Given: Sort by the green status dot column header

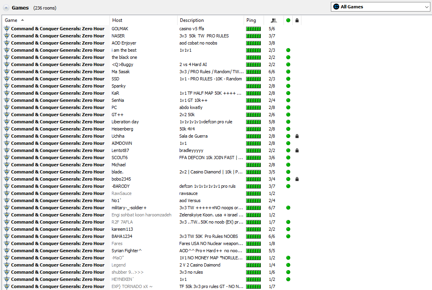Looking at the screenshot, I should pos(288,20).
